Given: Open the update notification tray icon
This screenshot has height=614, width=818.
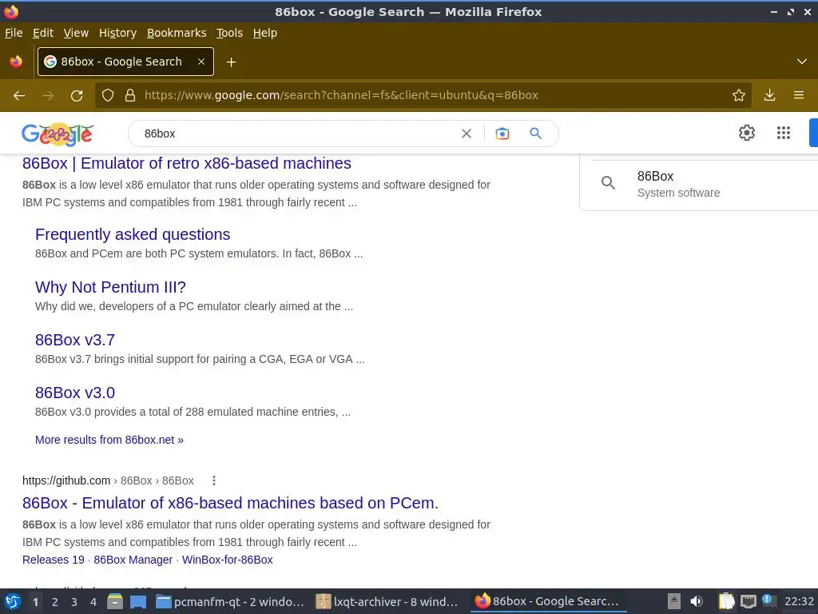Looking at the screenshot, I should point(768,600).
